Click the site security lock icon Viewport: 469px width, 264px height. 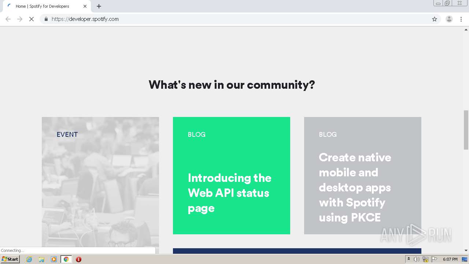click(46, 19)
